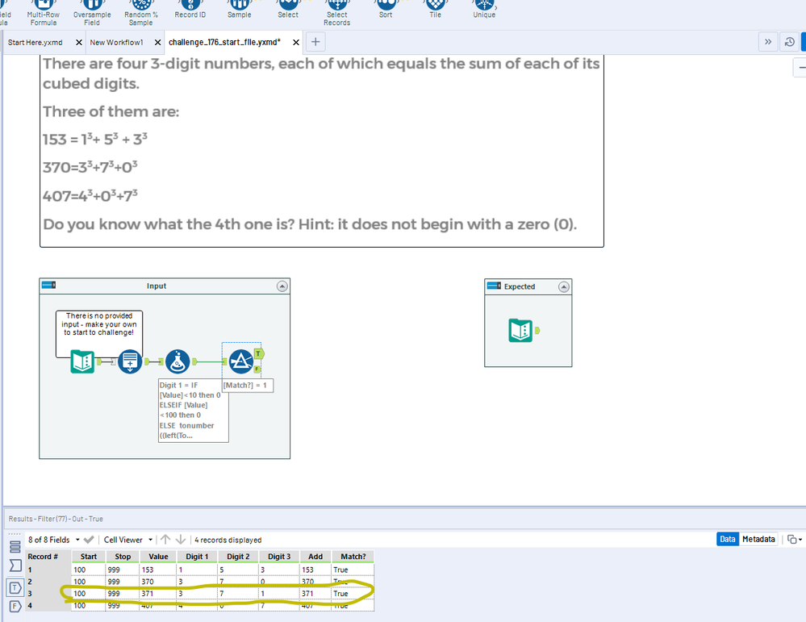Open the 8 of 8 Fields dropdown
The image size is (806, 622).
(54, 540)
